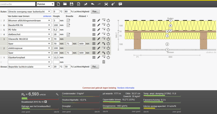This screenshot has width=217, height=114.
Task: Open menu icon for Gipskartonplaat layer
Action: pos(94,57)
